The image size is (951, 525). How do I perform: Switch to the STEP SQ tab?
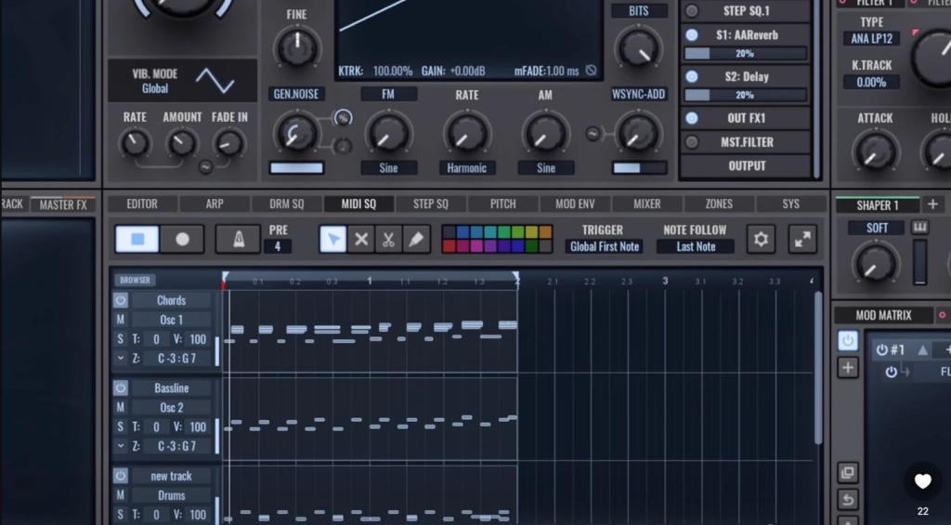[431, 203]
